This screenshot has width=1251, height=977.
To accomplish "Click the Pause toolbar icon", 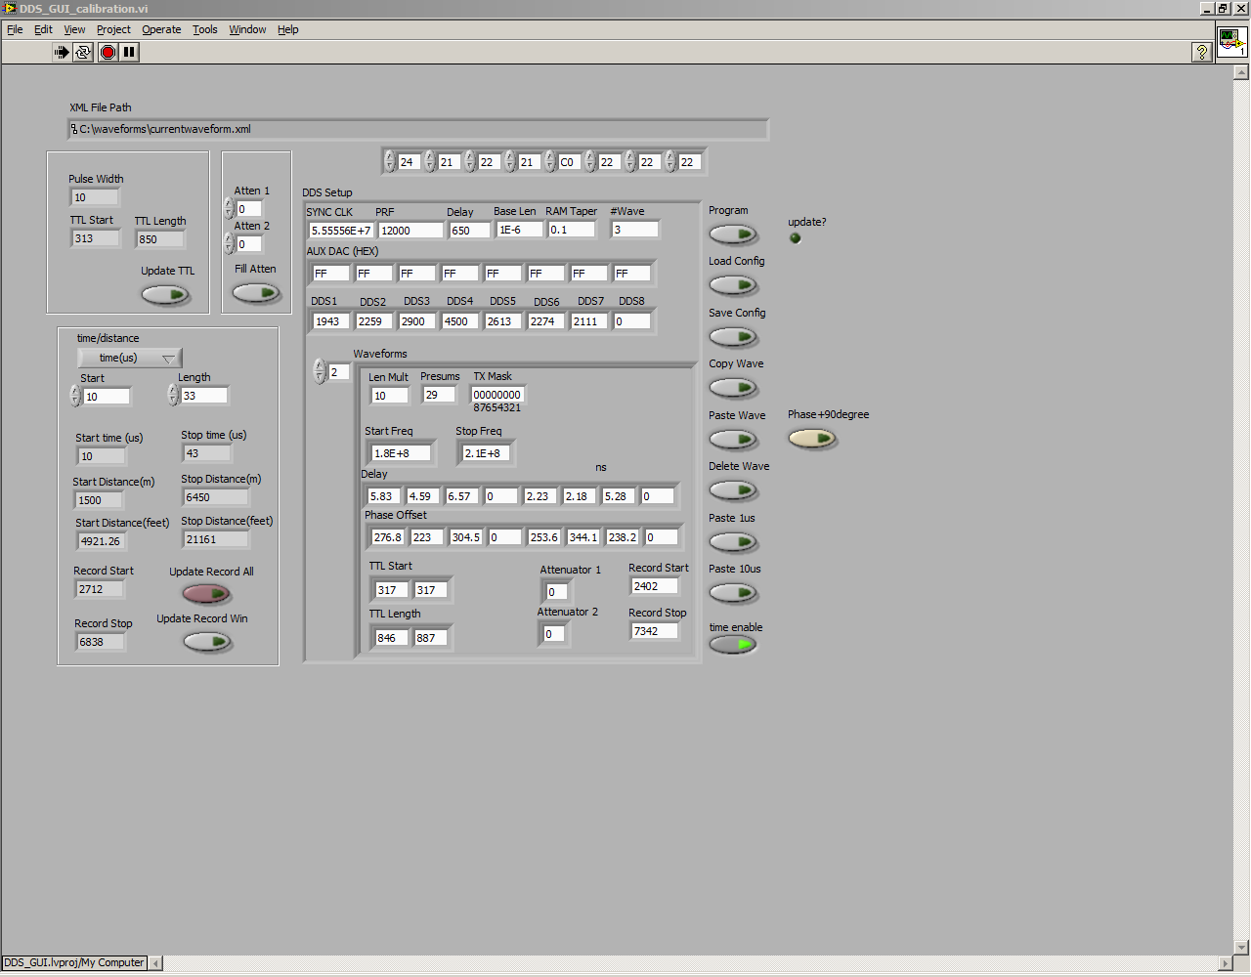I will (x=129, y=52).
